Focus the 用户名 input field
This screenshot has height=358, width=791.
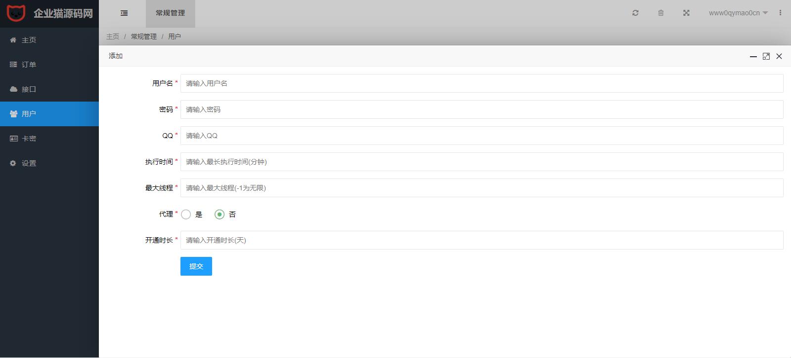[x=482, y=83]
